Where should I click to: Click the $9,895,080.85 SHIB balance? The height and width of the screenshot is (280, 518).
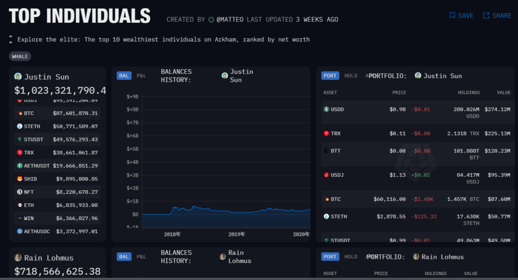coord(77,179)
